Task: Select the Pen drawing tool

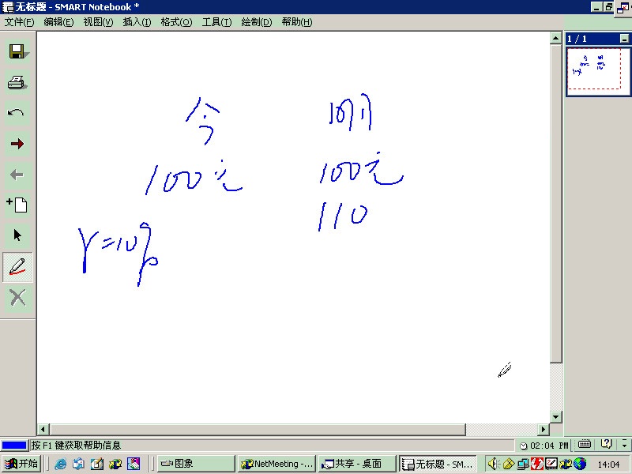Action: tap(17, 267)
